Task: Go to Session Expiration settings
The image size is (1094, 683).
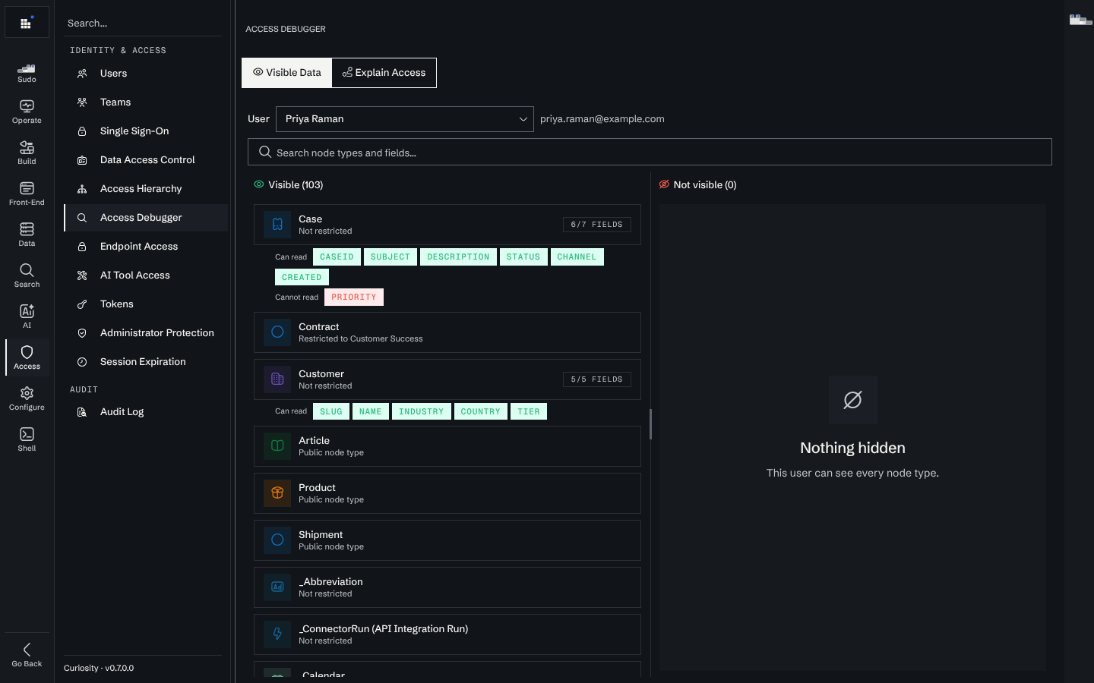Action: [146, 362]
